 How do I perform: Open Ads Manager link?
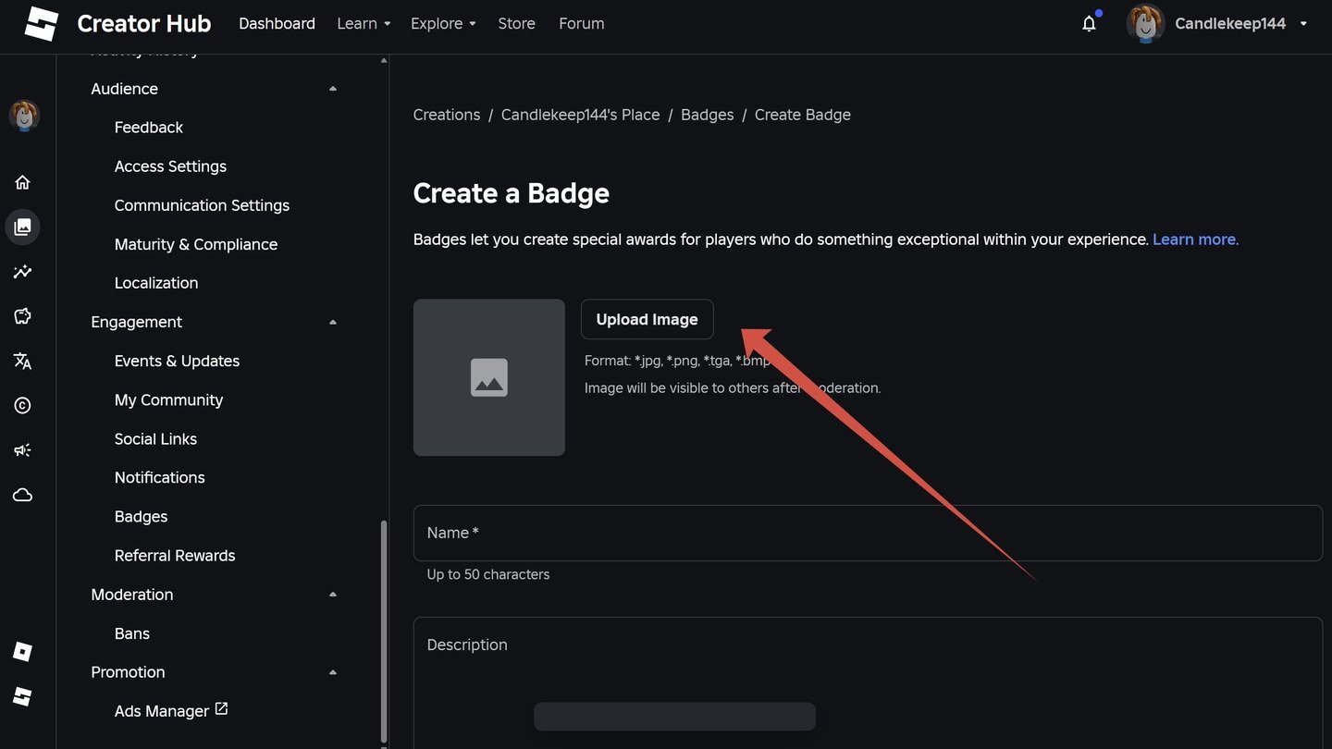click(162, 711)
